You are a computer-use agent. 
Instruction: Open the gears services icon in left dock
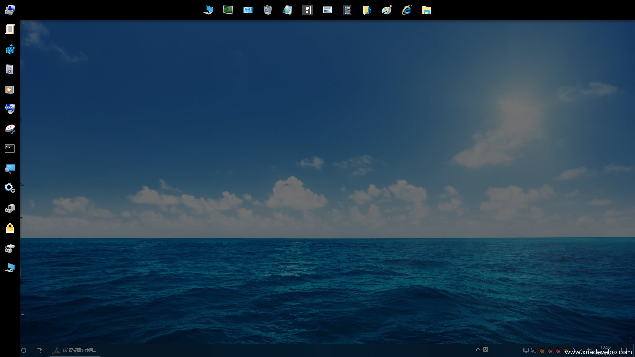(10, 188)
